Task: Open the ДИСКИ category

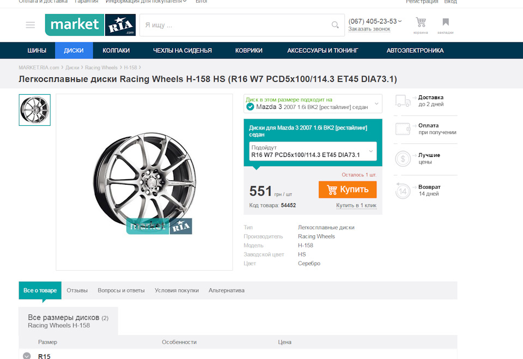Action: coord(74,50)
